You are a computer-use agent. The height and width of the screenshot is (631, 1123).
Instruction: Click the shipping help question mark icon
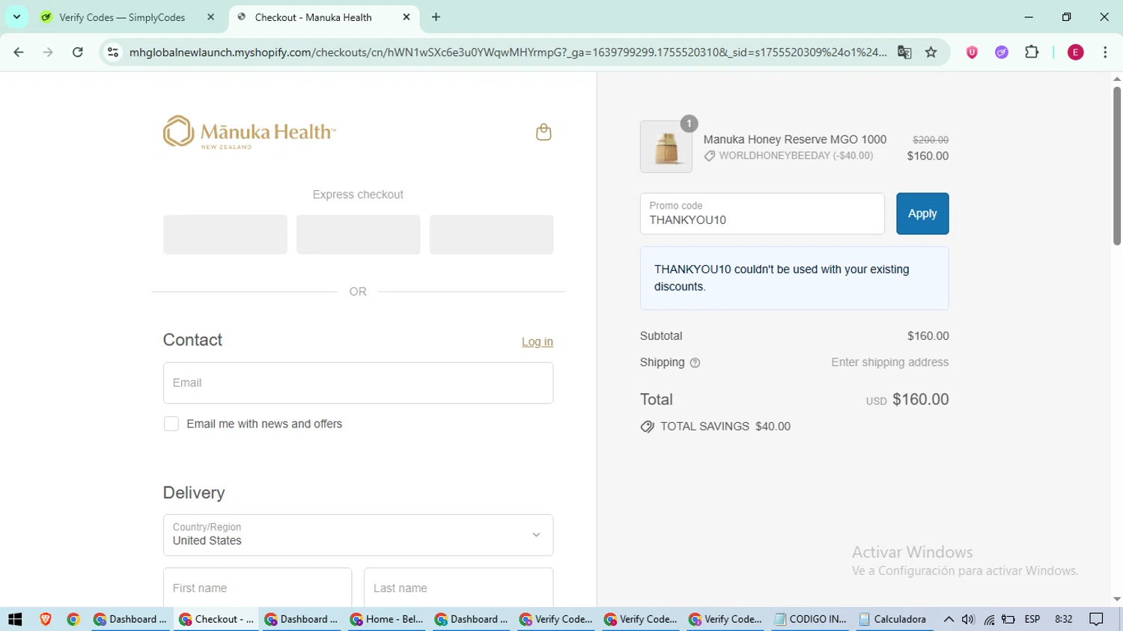click(x=695, y=363)
